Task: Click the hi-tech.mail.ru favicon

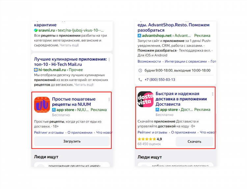Action: pyautogui.click(x=36, y=70)
